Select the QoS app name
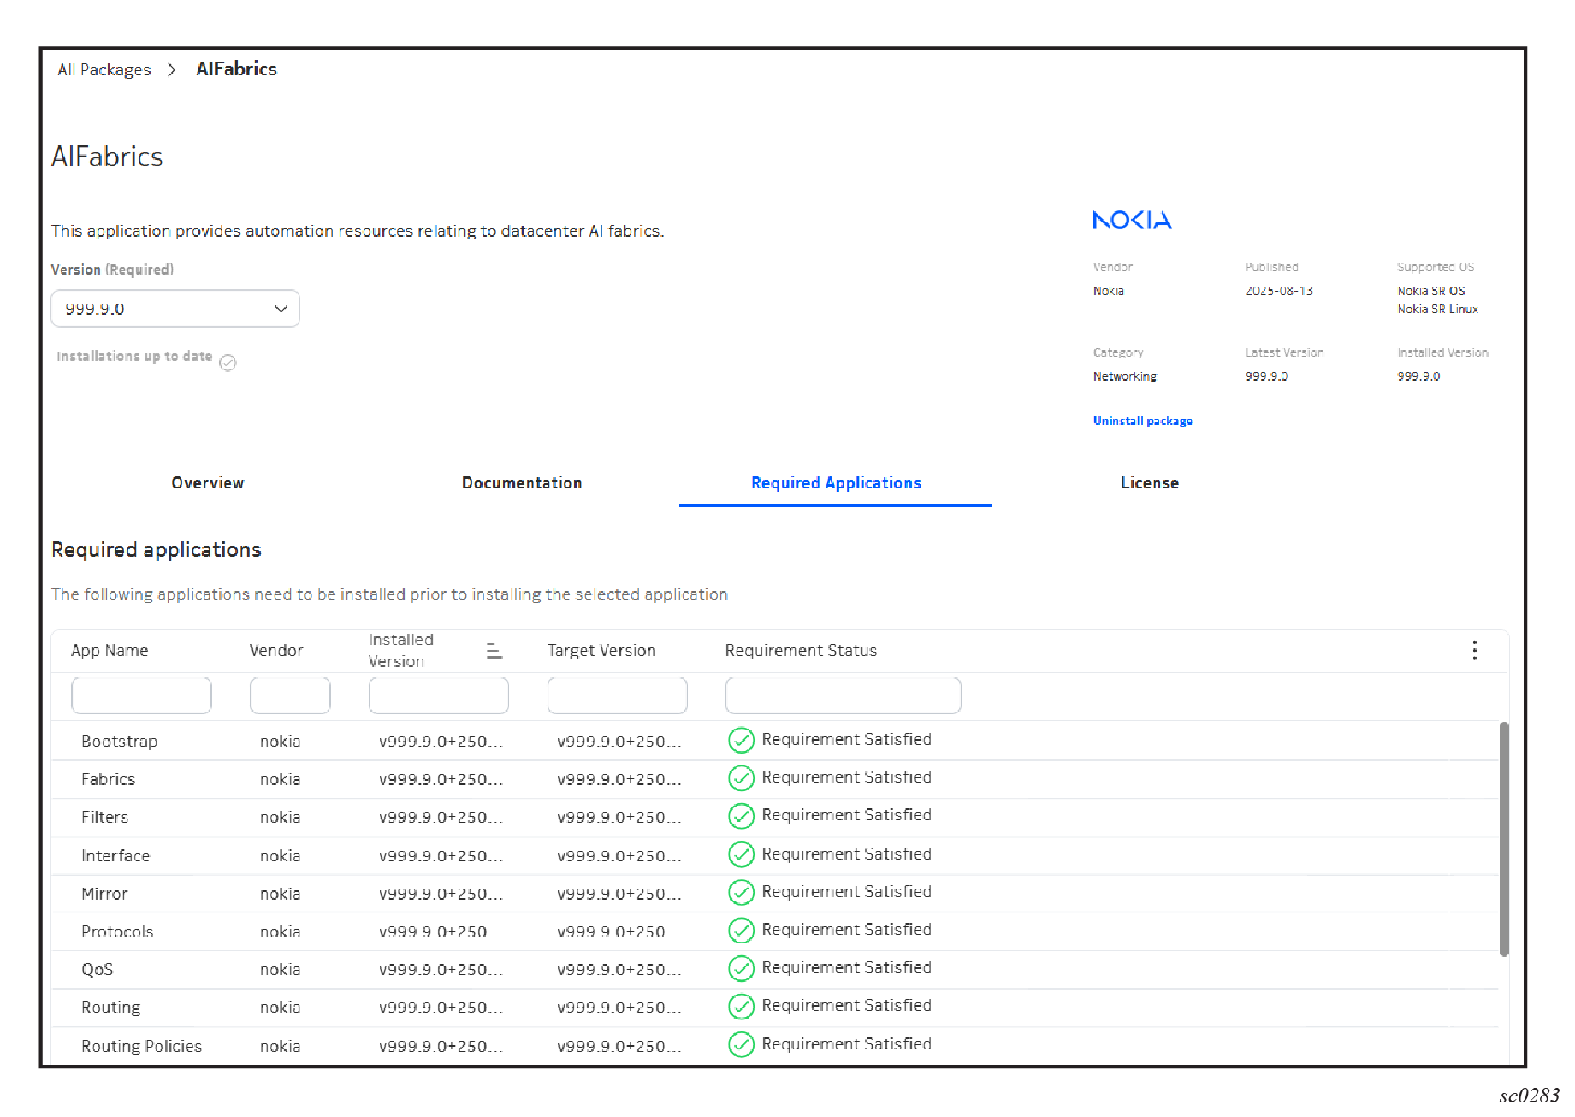Viewport: 1575px width, 1117px height. [97, 969]
